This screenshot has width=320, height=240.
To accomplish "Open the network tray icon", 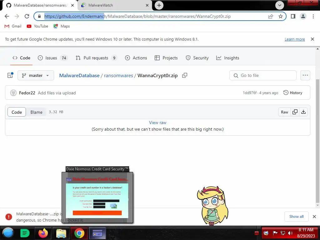I will click(283, 233).
